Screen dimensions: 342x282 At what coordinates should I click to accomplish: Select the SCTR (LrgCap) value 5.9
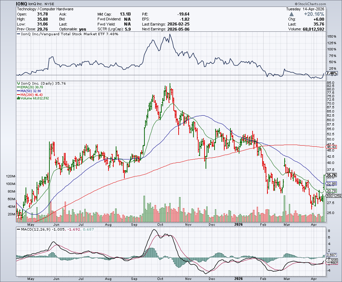(128, 29)
